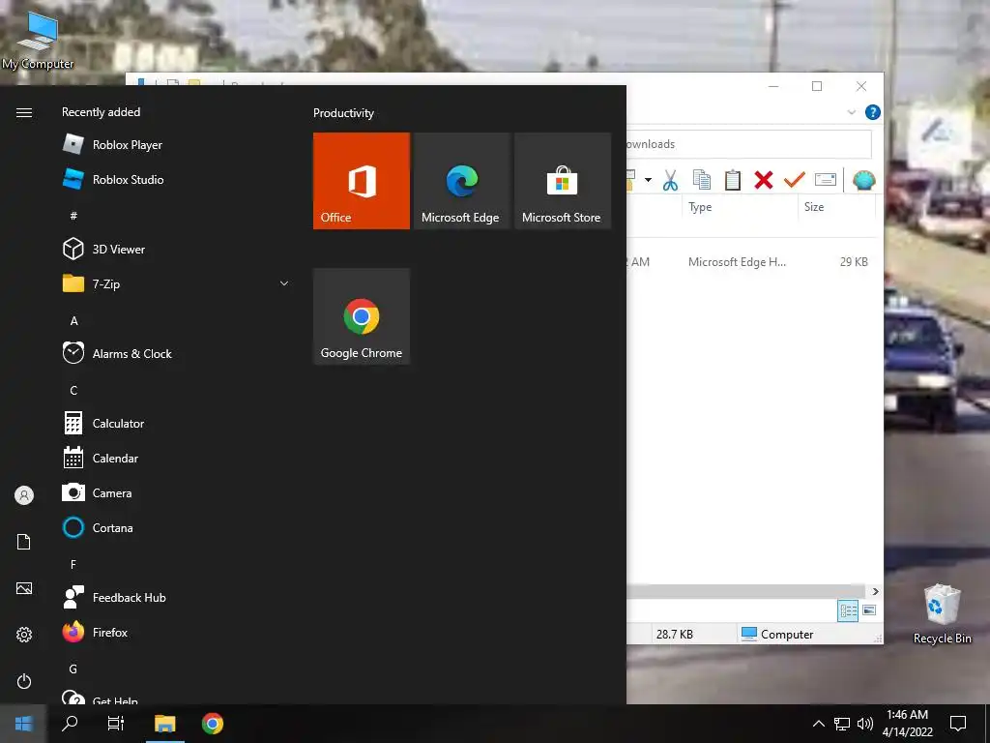Maximize the Explorer window
This screenshot has height=743, width=990.
click(817, 86)
